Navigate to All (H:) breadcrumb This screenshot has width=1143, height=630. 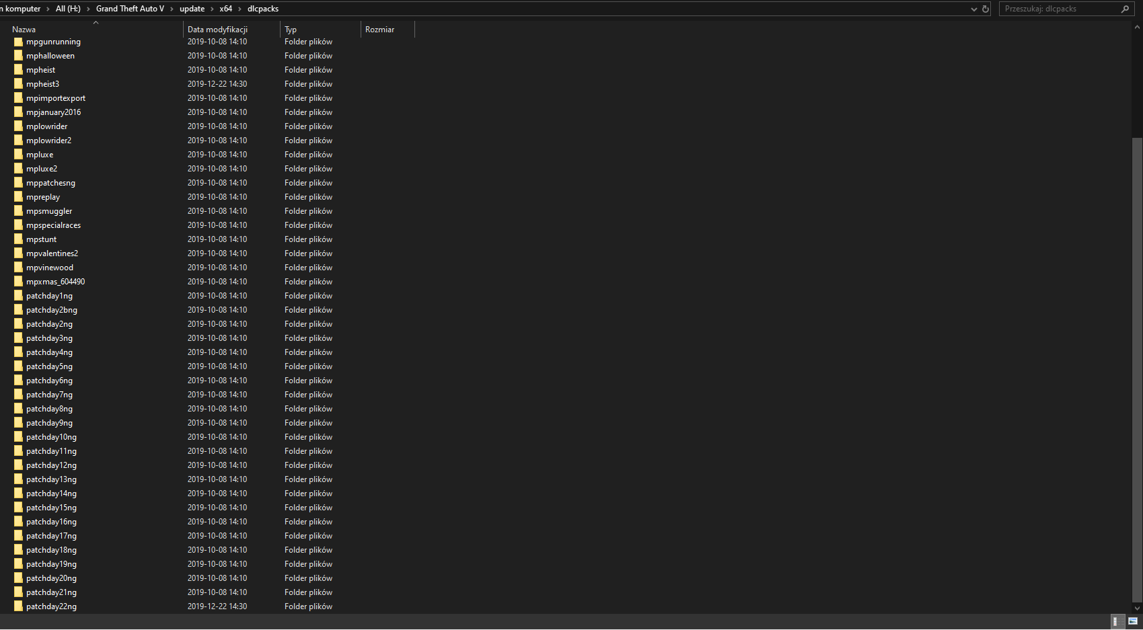(x=68, y=9)
